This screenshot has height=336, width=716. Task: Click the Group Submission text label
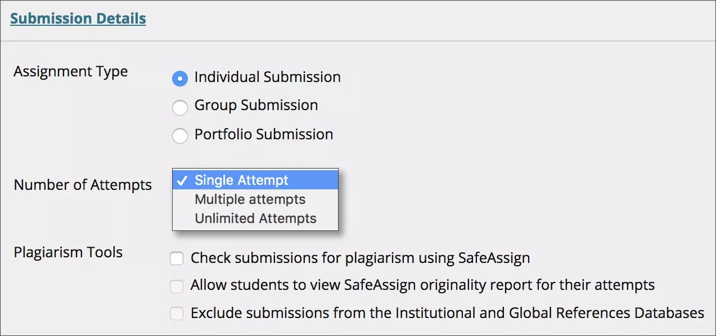coord(256,105)
